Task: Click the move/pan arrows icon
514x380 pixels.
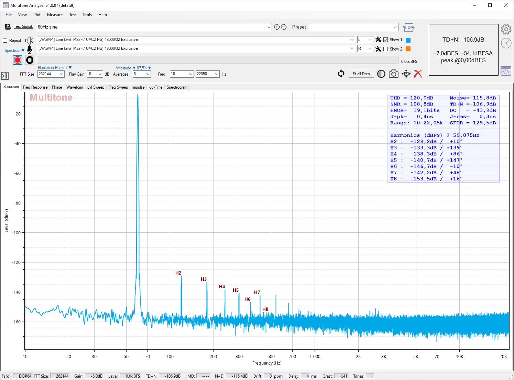Action: 406,74
